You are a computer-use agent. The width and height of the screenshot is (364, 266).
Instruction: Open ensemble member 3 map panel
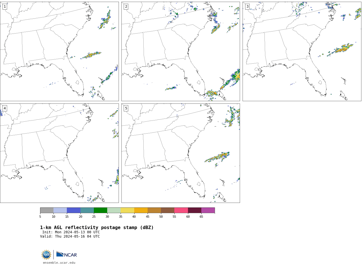coord(302,51)
